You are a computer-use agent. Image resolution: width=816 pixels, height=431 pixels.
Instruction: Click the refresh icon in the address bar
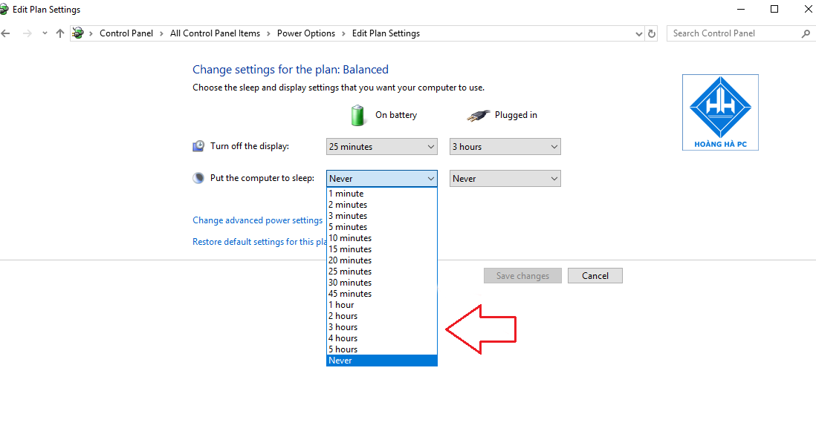[651, 33]
